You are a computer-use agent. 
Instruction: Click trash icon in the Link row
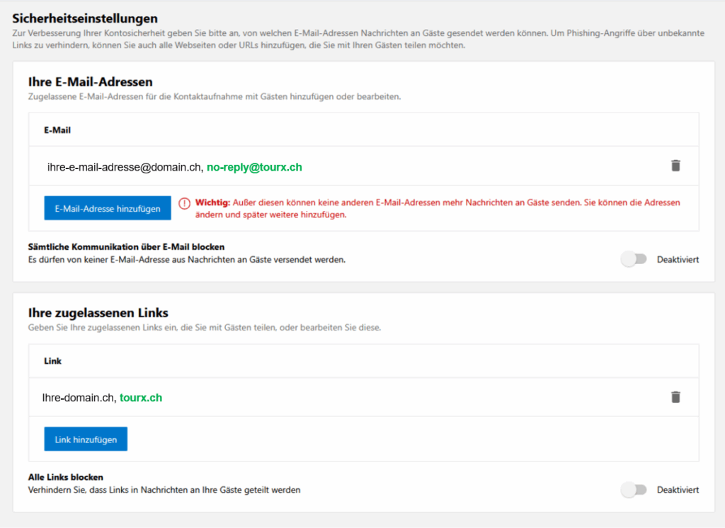pyautogui.click(x=675, y=397)
